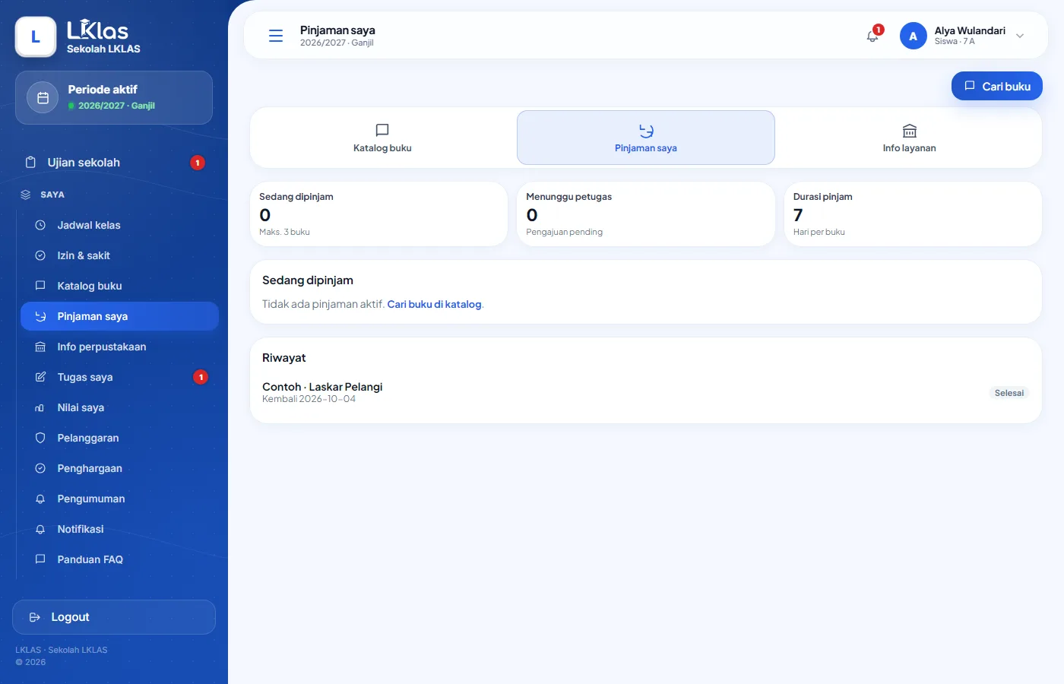Click the sidebar Pinjaman saya icon
This screenshot has height=684, width=1064.
tap(40, 316)
